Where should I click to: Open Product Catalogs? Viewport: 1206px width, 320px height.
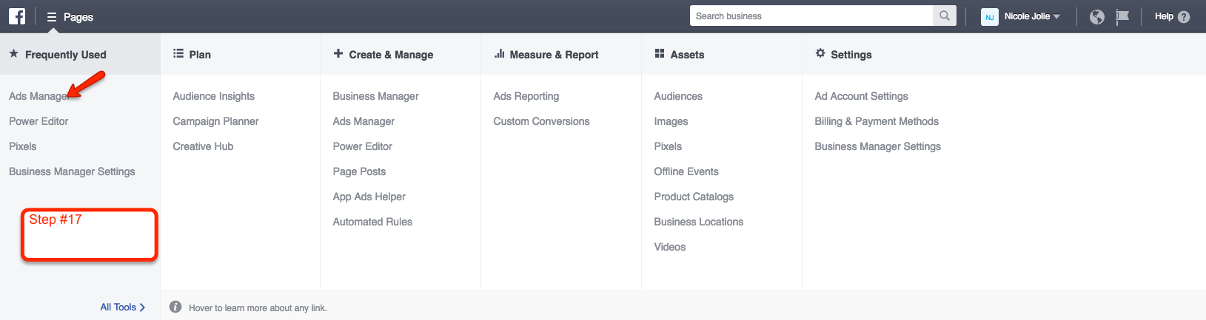[694, 197]
